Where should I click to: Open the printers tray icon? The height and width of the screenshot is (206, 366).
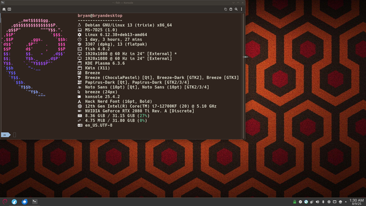[x=340, y=202]
